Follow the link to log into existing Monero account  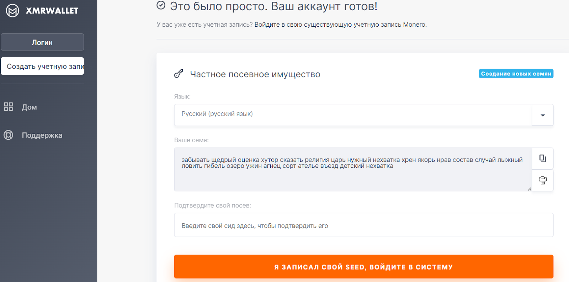[x=340, y=25]
